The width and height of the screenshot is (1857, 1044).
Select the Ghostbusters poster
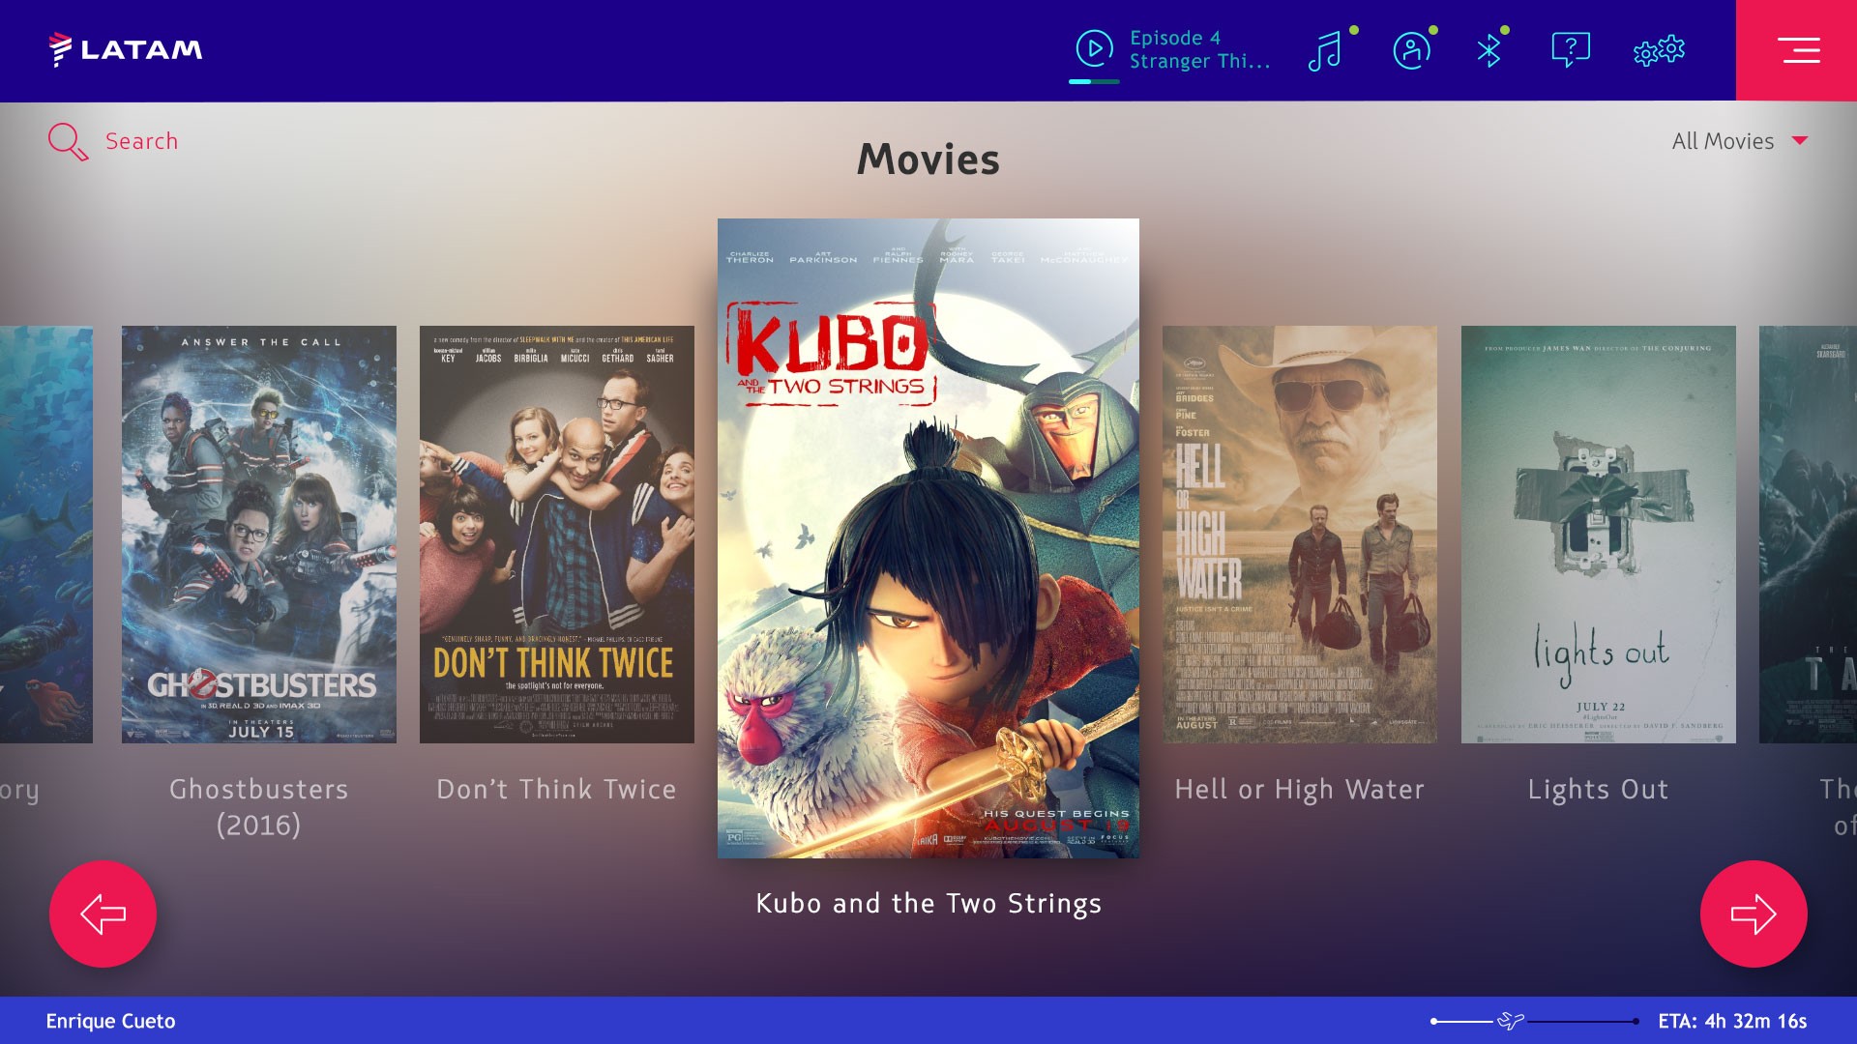(x=258, y=534)
